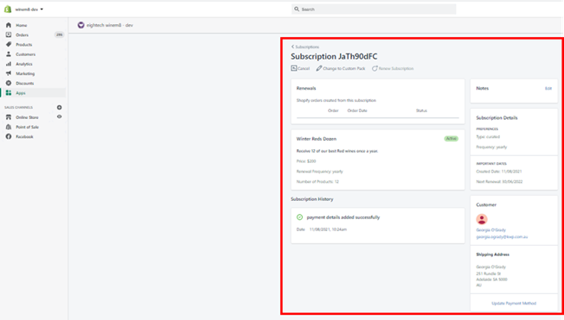
Task: Click the Online Store storefront icon
Action: tap(9, 117)
